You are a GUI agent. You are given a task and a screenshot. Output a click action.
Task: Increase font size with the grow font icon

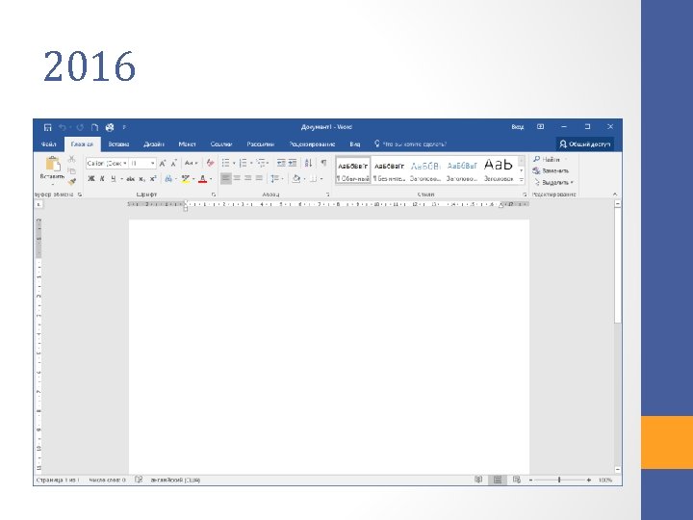(163, 164)
